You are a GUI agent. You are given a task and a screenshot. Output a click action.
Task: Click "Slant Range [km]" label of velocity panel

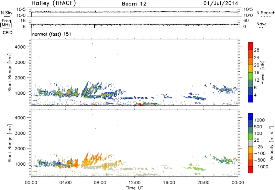pyautogui.click(x=10, y=143)
